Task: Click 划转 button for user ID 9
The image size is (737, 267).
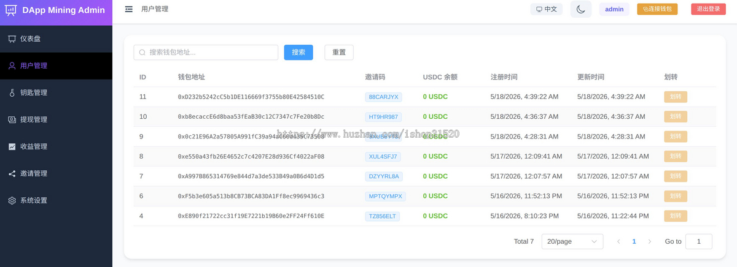Action: coord(676,137)
